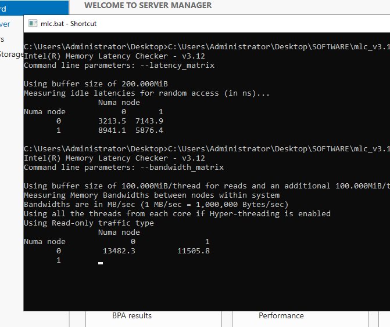Click the bandwidth value 11505.8

tap(194, 251)
